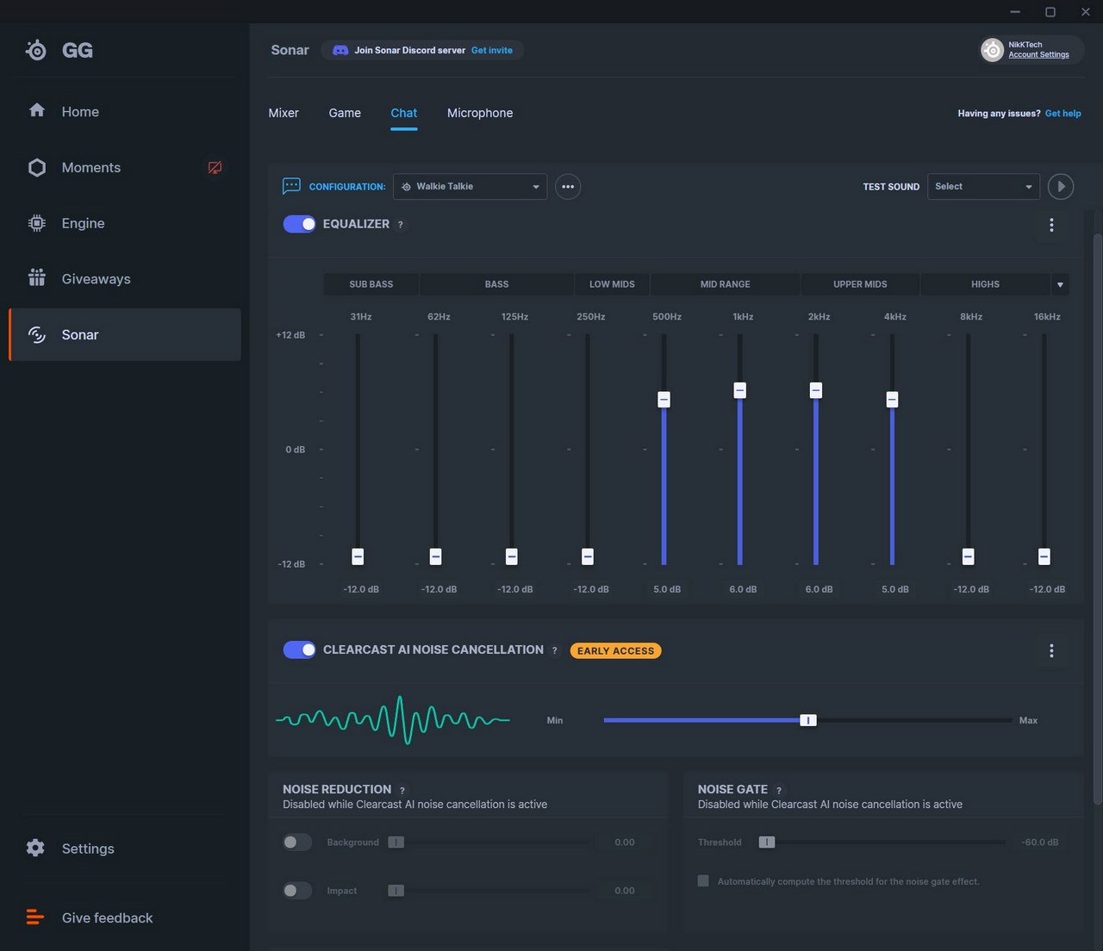Toggle the Impact noise reduction switch
1103x951 pixels.
[x=297, y=890]
